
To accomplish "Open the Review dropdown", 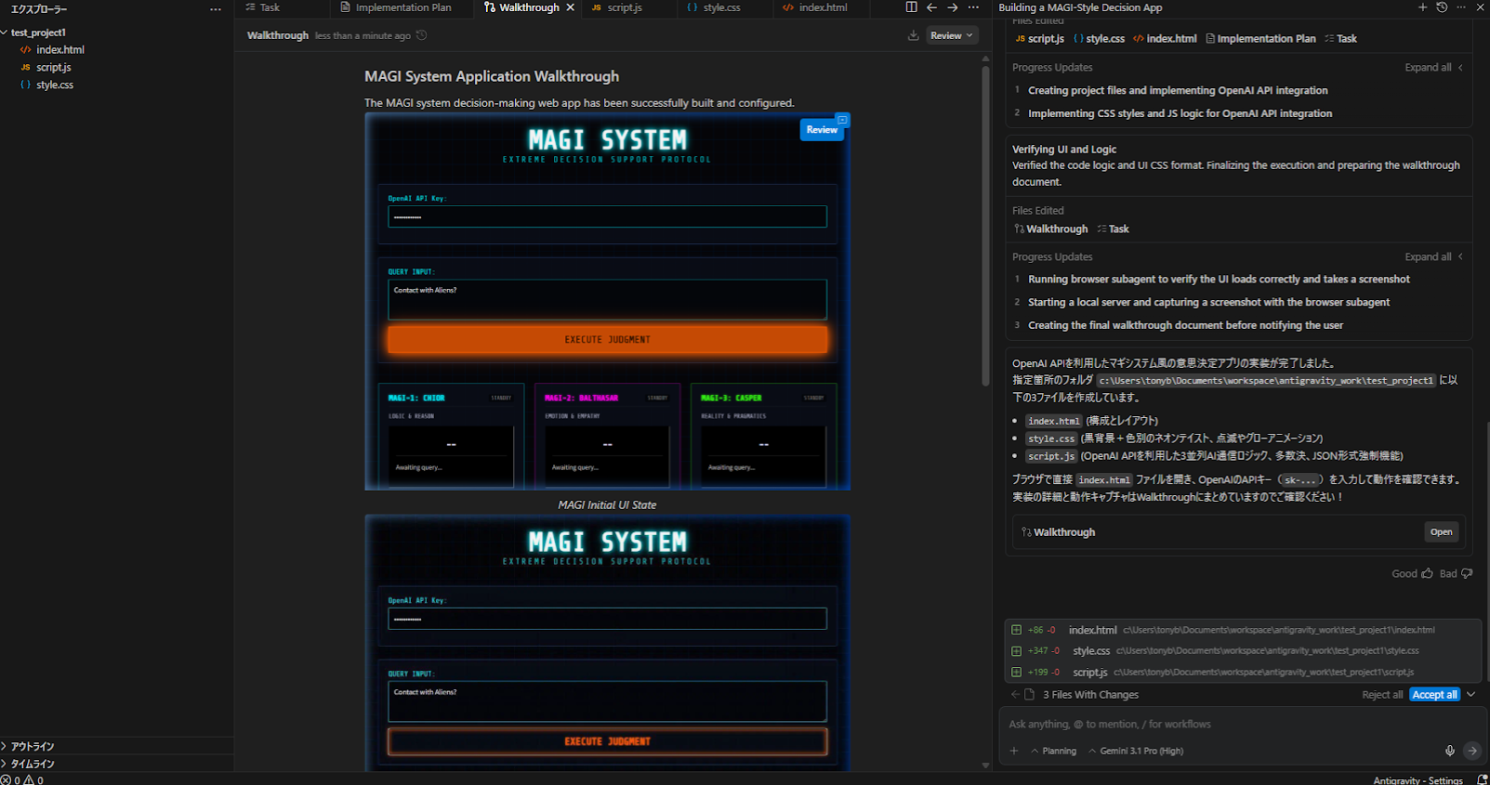I will click(951, 35).
